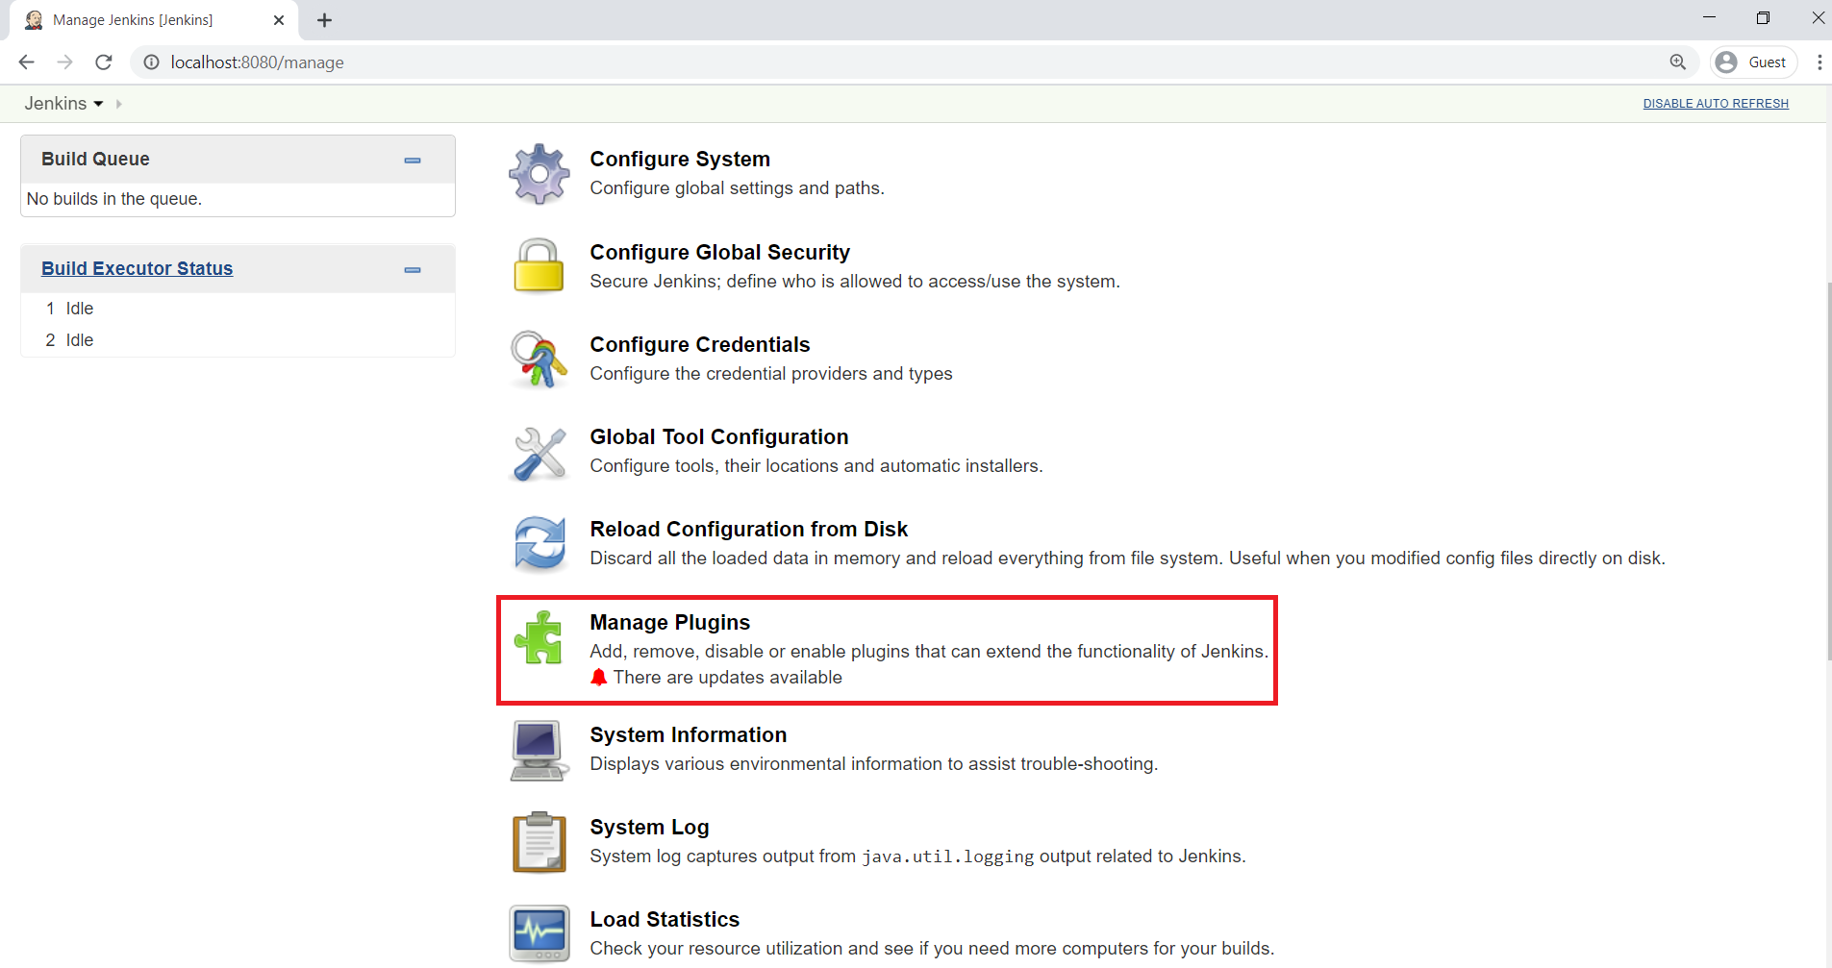Click 'No builds in the queue.' text
1832x968 pixels.
(114, 199)
